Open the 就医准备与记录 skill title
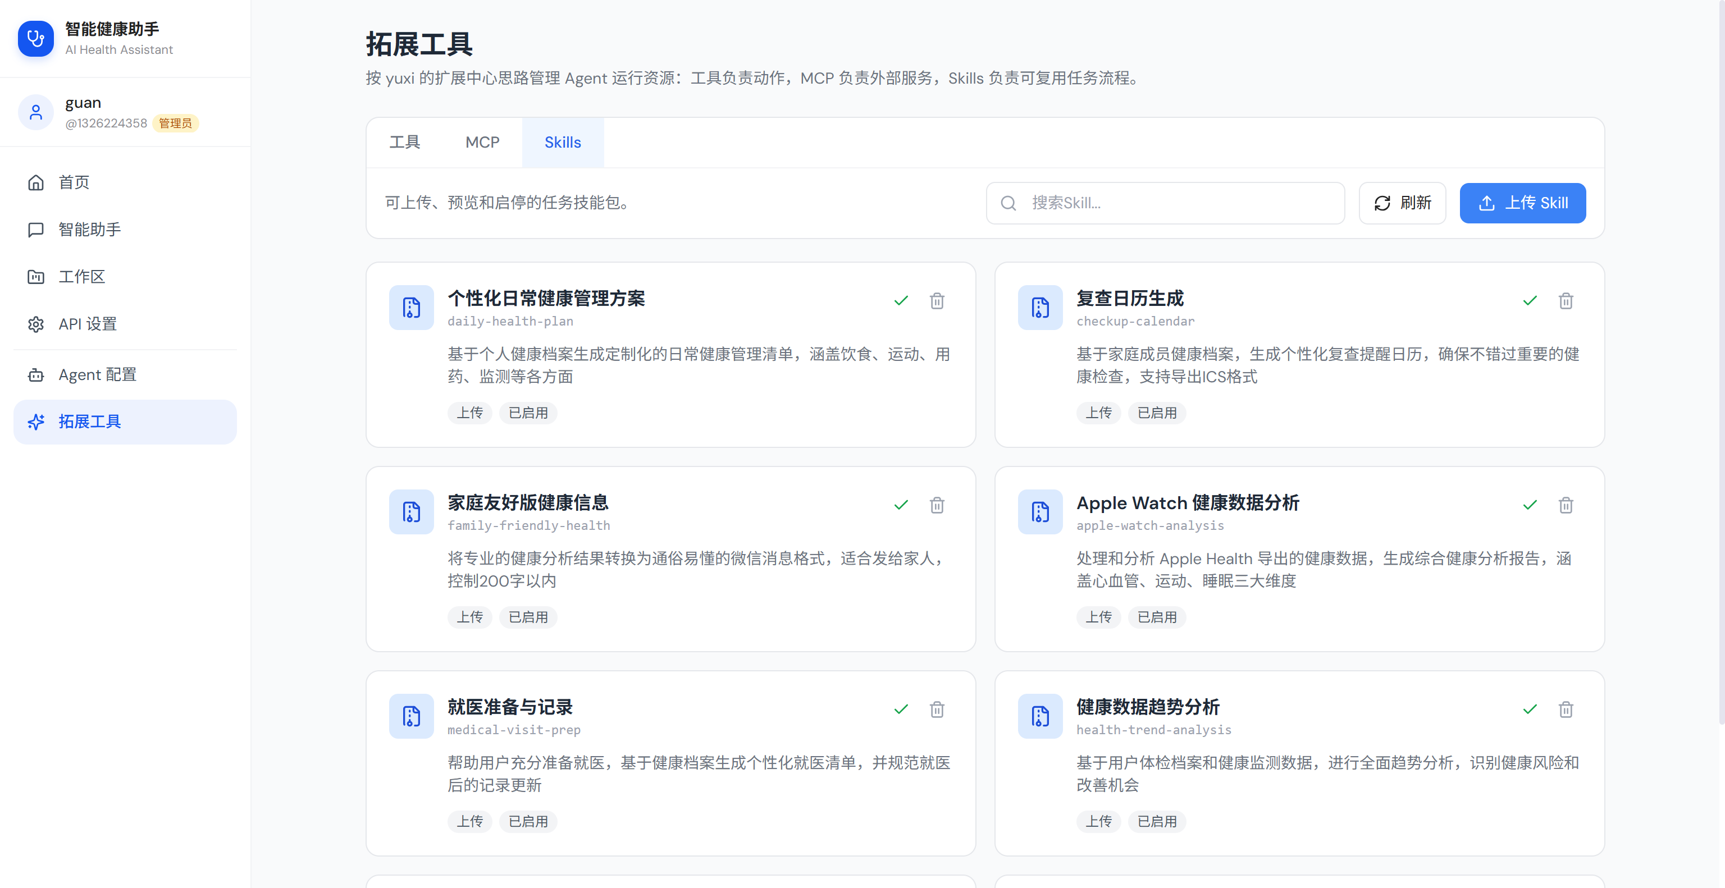Image resolution: width=1725 pixels, height=888 pixels. [510, 707]
